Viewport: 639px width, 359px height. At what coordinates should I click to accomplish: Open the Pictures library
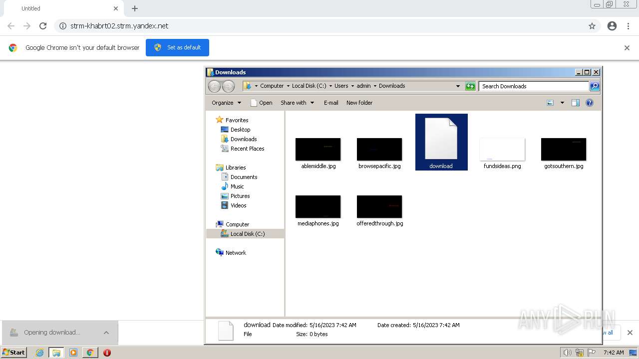(240, 196)
